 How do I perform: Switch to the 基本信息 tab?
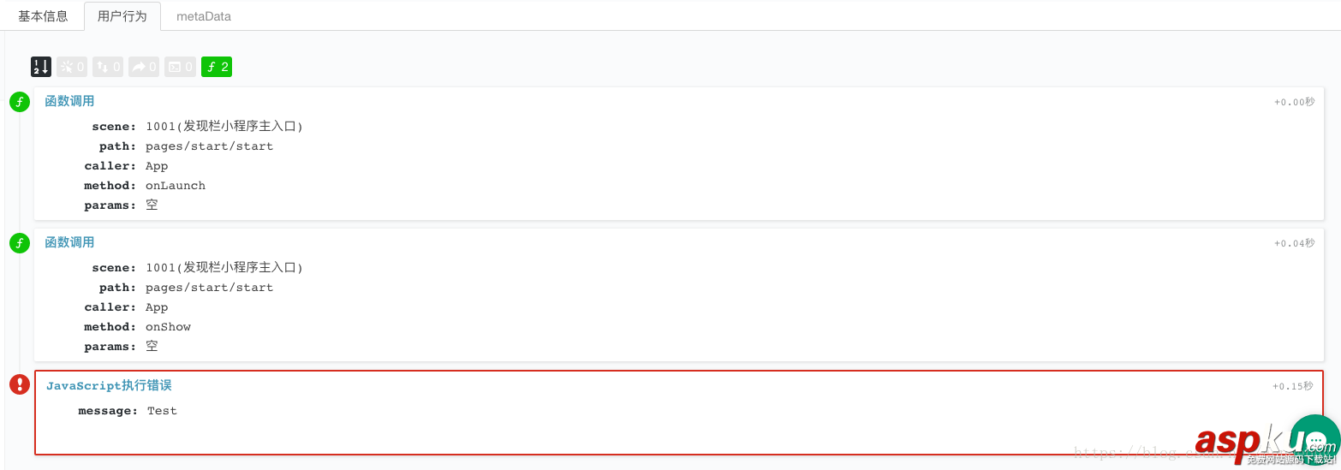point(43,16)
